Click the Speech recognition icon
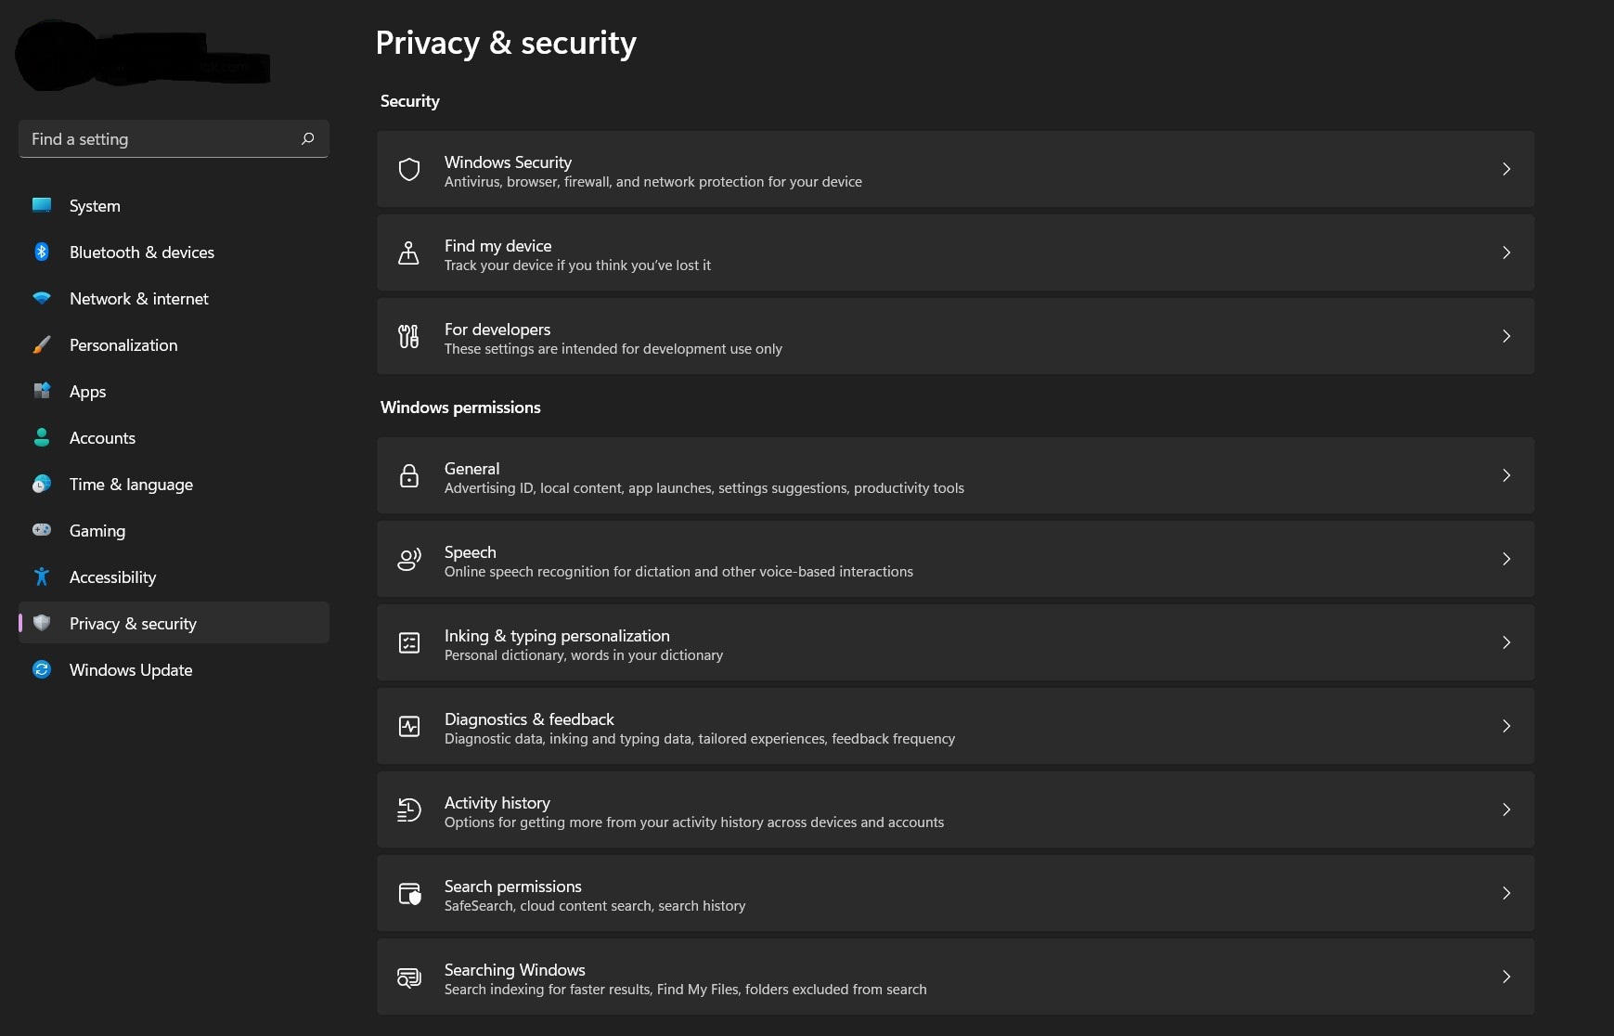 tap(409, 560)
